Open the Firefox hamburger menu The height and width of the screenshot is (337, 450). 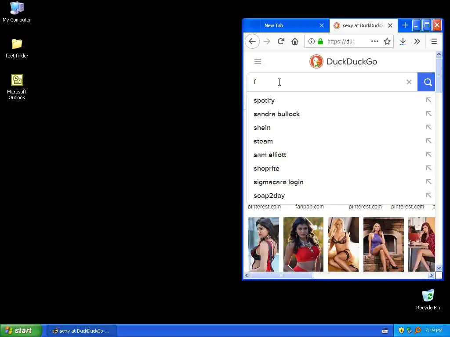click(434, 41)
